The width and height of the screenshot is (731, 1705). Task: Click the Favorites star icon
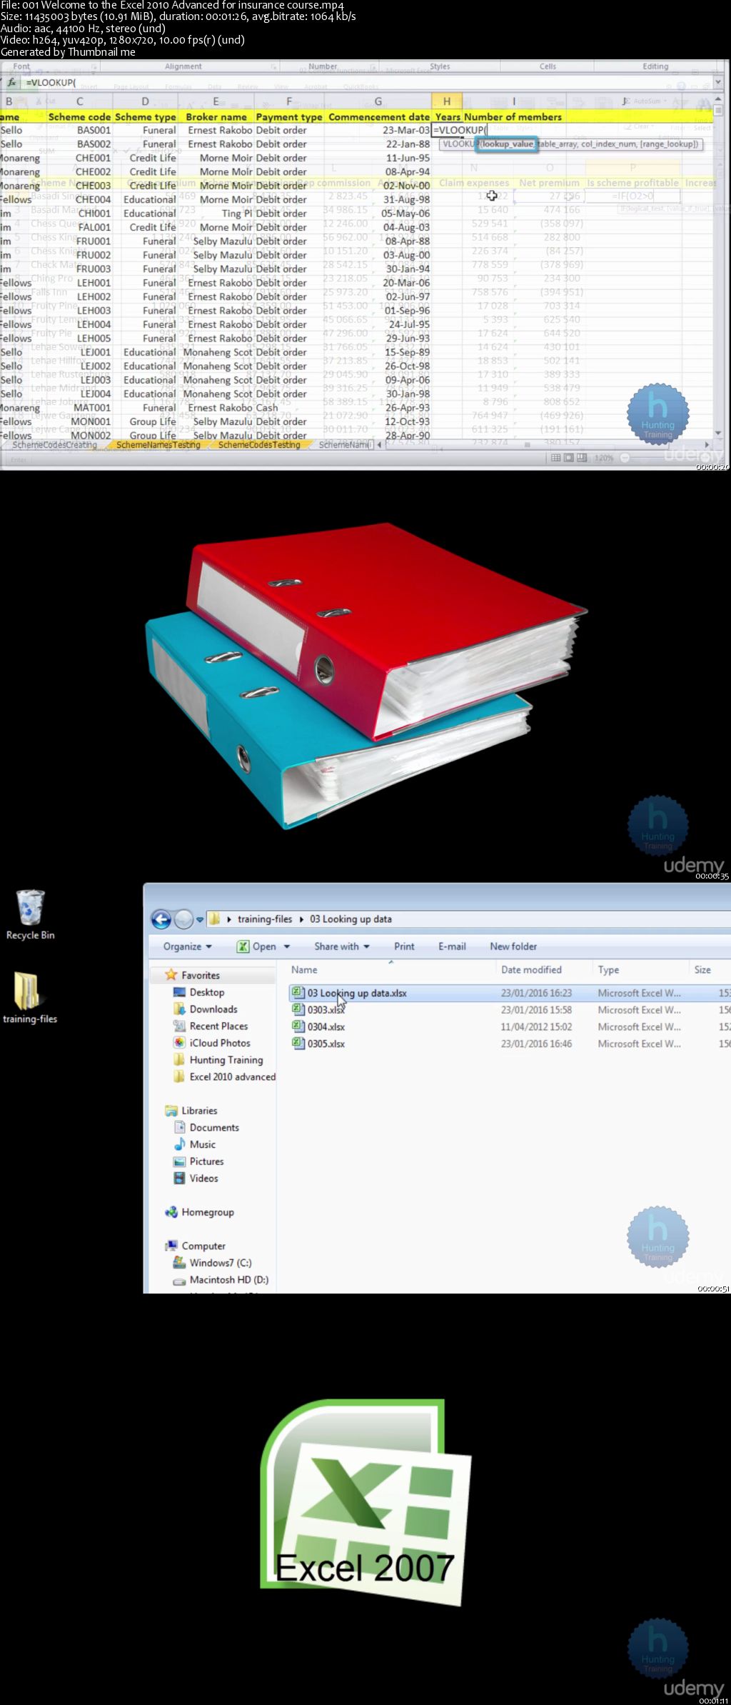pos(171,975)
